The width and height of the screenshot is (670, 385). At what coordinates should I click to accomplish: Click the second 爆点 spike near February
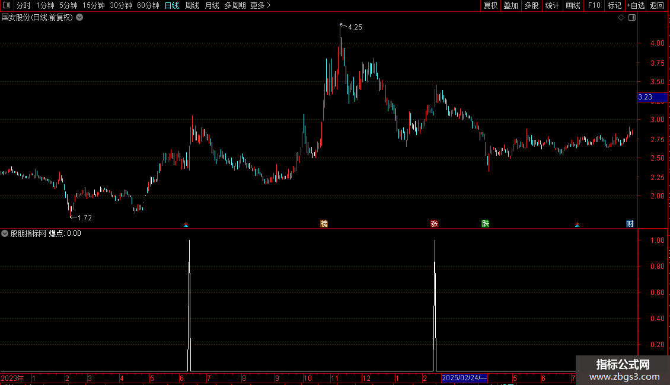tap(435, 305)
